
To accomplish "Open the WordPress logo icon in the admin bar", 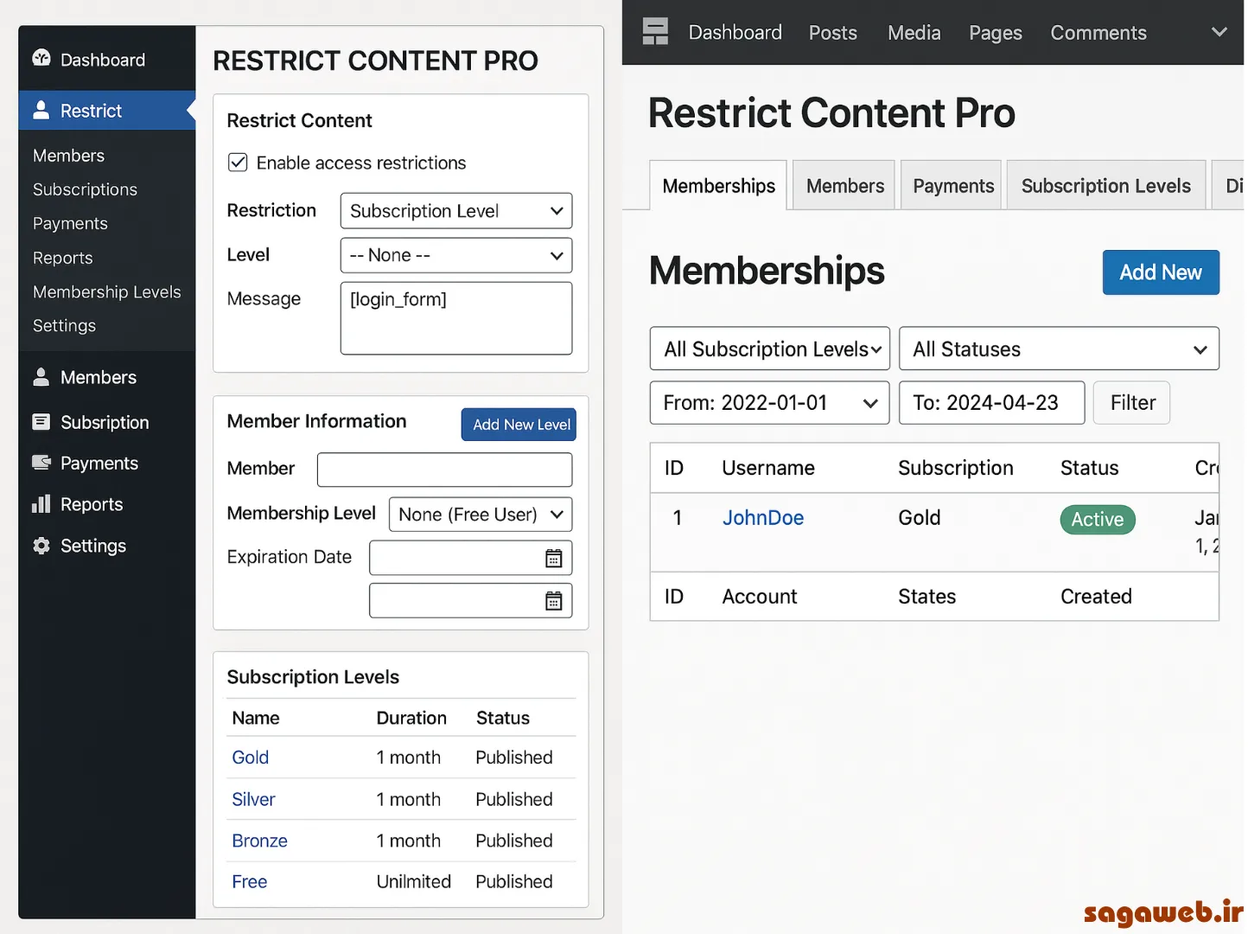I will 655,30.
